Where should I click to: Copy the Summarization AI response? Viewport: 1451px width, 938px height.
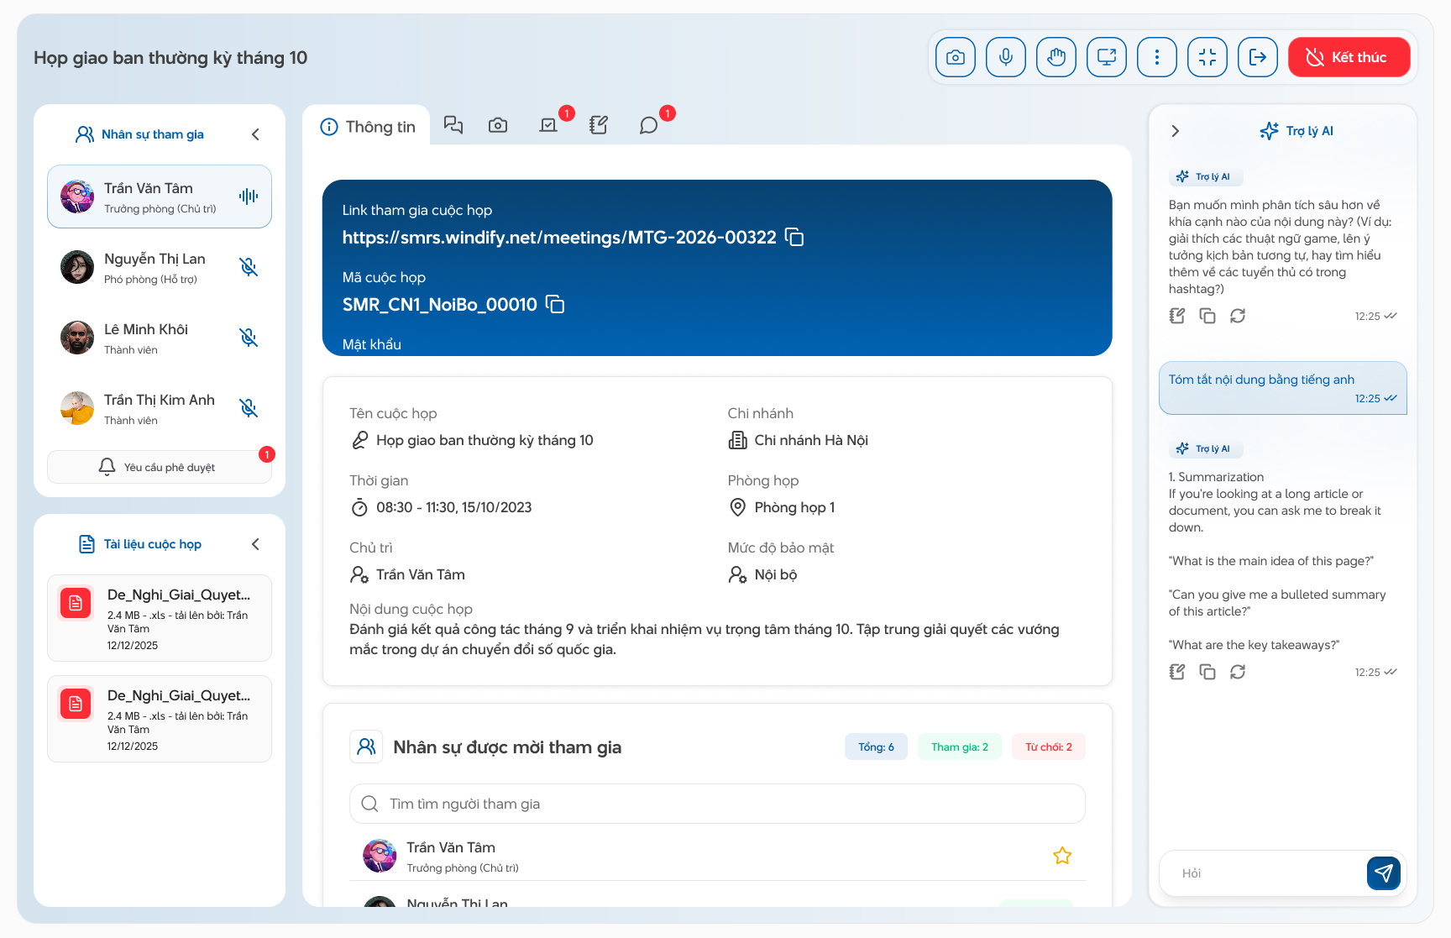1207,672
